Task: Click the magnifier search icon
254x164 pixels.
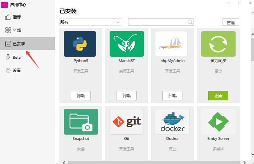Action: [x=190, y=22]
